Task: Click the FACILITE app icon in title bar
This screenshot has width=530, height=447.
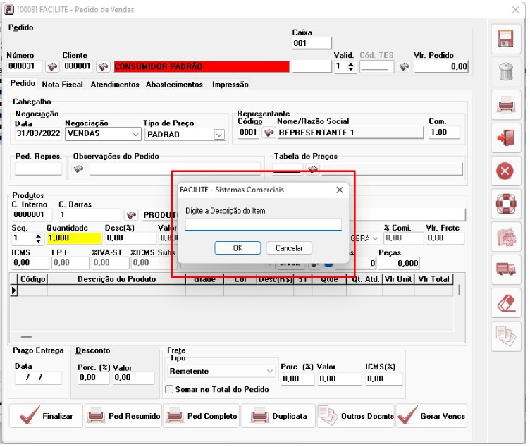Action: pos(8,9)
